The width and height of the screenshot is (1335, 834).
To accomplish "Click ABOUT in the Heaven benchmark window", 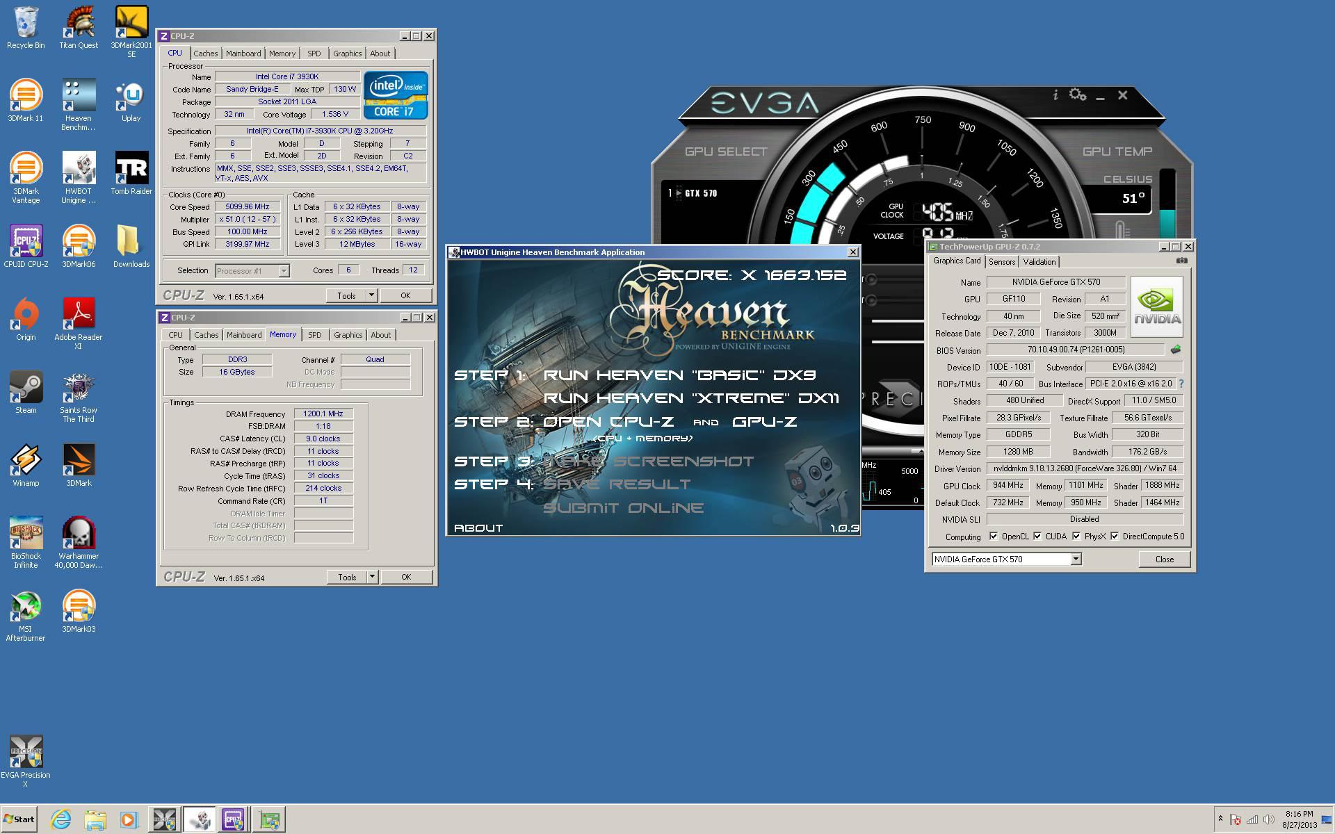I will tap(478, 528).
